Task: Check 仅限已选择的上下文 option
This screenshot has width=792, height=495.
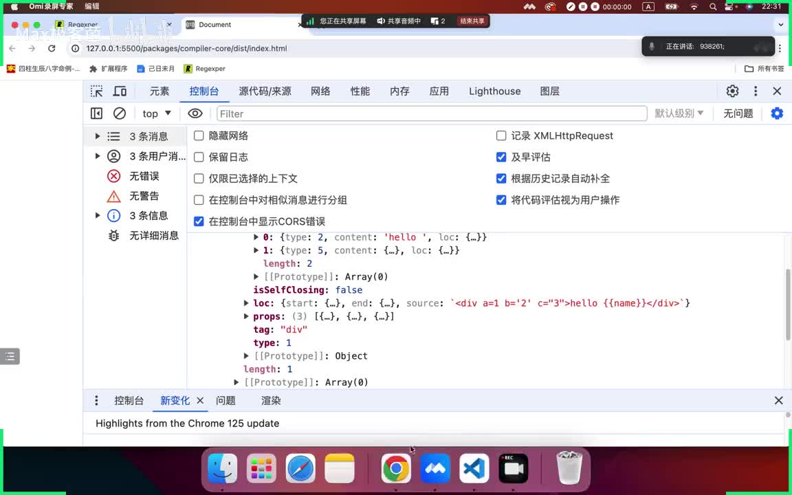Action: pyautogui.click(x=199, y=178)
